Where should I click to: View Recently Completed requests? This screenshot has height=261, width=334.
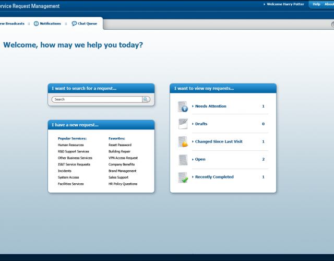tap(214, 177)
